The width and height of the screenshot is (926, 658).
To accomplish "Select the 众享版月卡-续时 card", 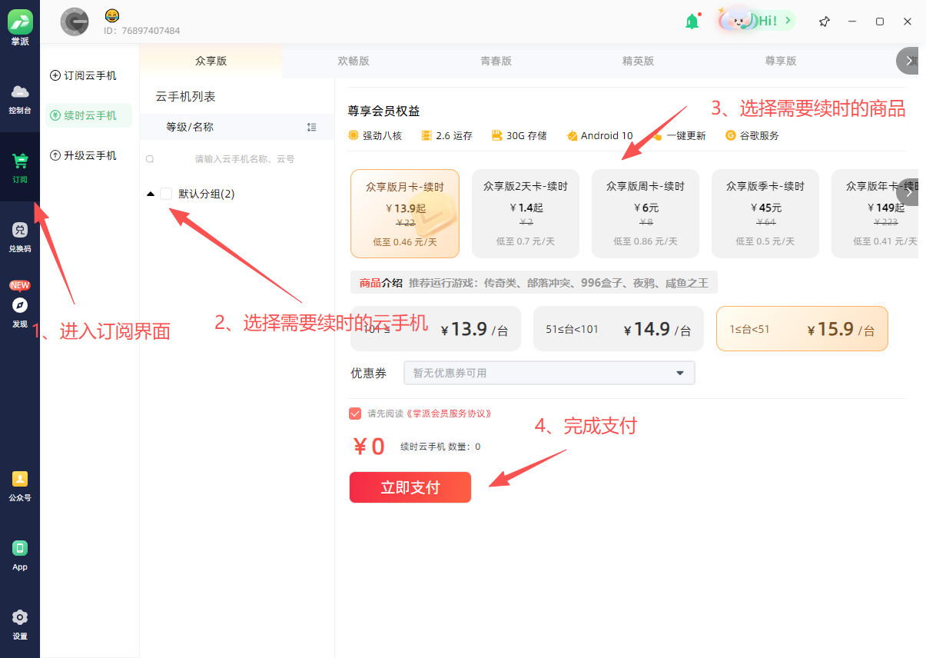I will pos(405,214).
